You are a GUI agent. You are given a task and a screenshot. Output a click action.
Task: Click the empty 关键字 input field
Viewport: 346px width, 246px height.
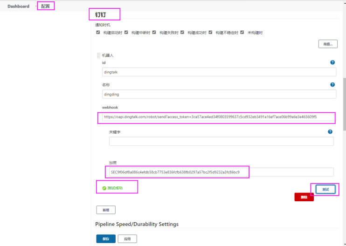point(221,141)
